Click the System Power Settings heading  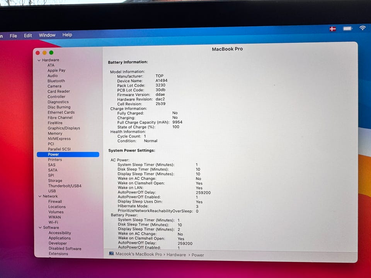click(132, 150)
